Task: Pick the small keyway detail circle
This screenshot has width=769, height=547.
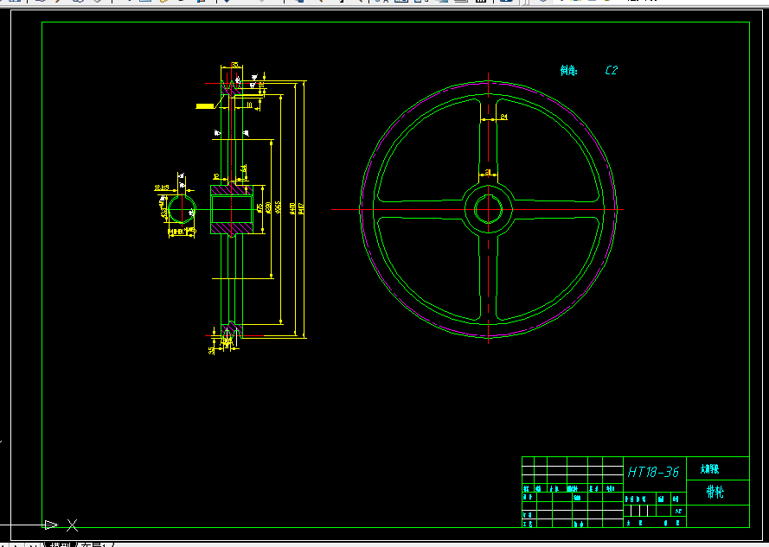Action: (x=182, y=209)
